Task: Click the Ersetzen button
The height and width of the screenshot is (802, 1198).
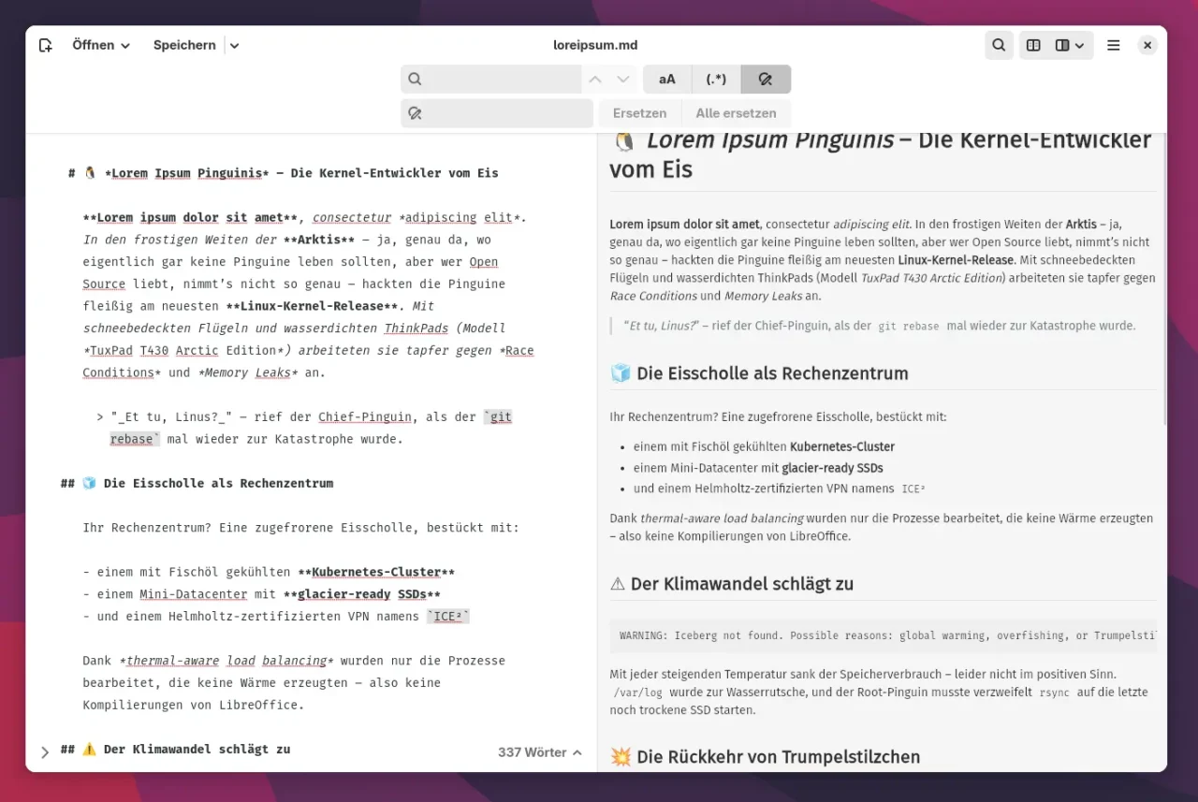Action: (639, 113)
